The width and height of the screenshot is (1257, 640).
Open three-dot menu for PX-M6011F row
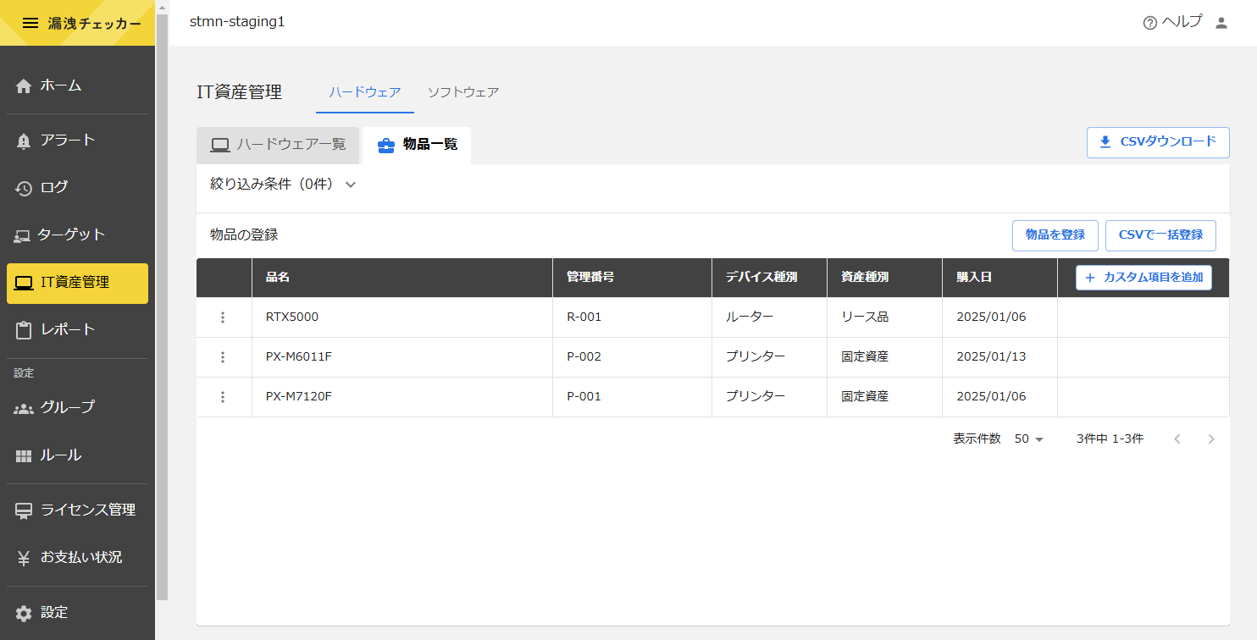223,357
